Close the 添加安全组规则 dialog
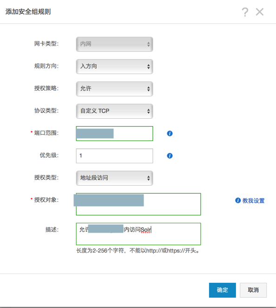This screenshot has width=276, height=308. click(260, 12)
